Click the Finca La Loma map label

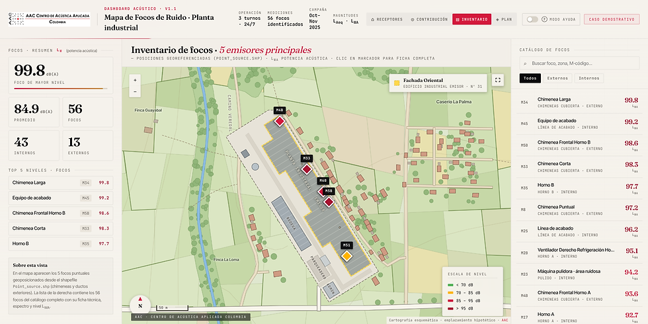pyautogui.click(x=227, y=260)
